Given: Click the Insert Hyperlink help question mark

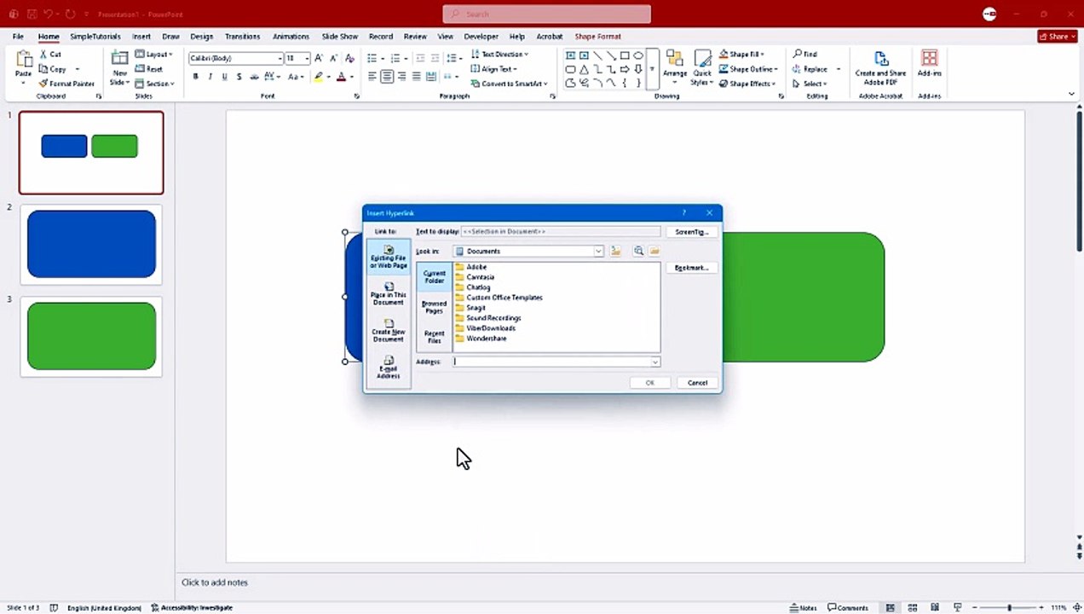Looking at the screenshot, I should [684, 212].
